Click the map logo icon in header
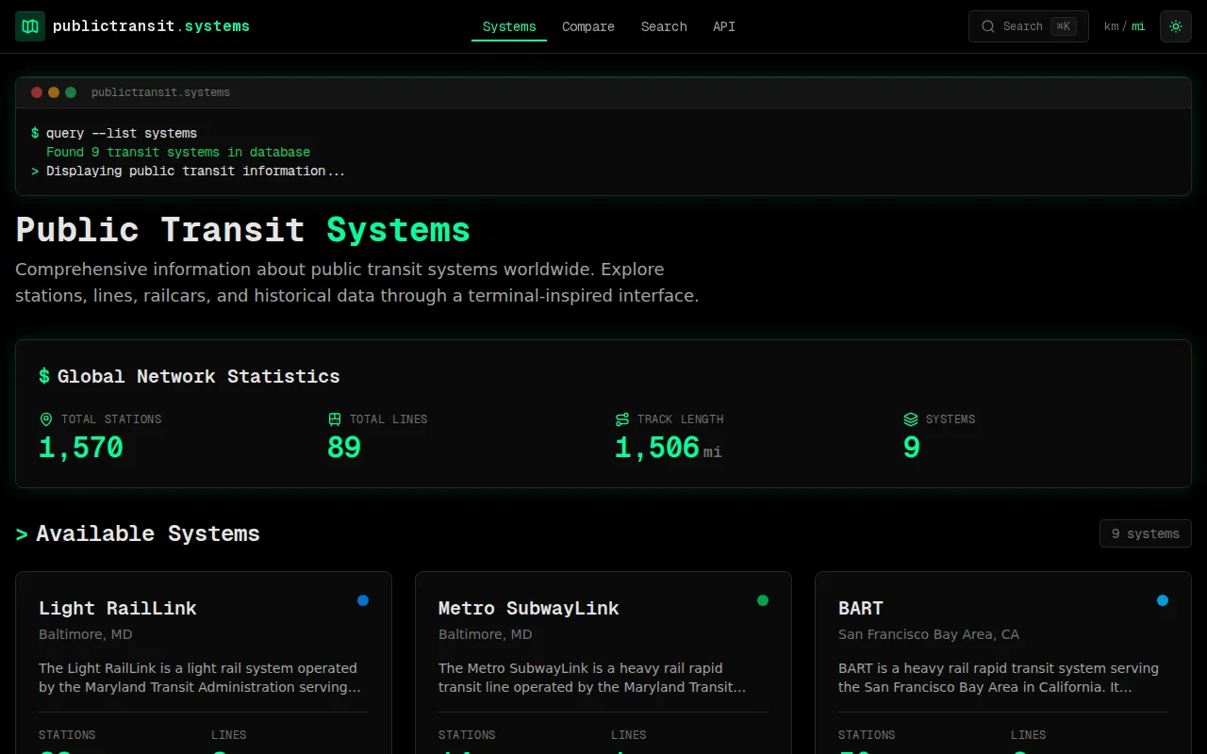 point(30,26)
